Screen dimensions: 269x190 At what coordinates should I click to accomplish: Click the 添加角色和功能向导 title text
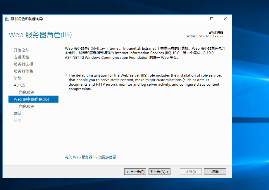coord(27,19)
